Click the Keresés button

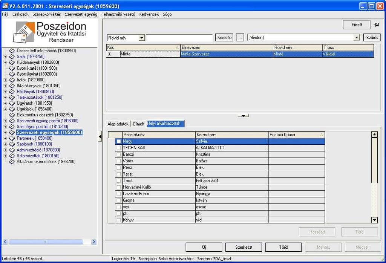(x=224, y=38)
